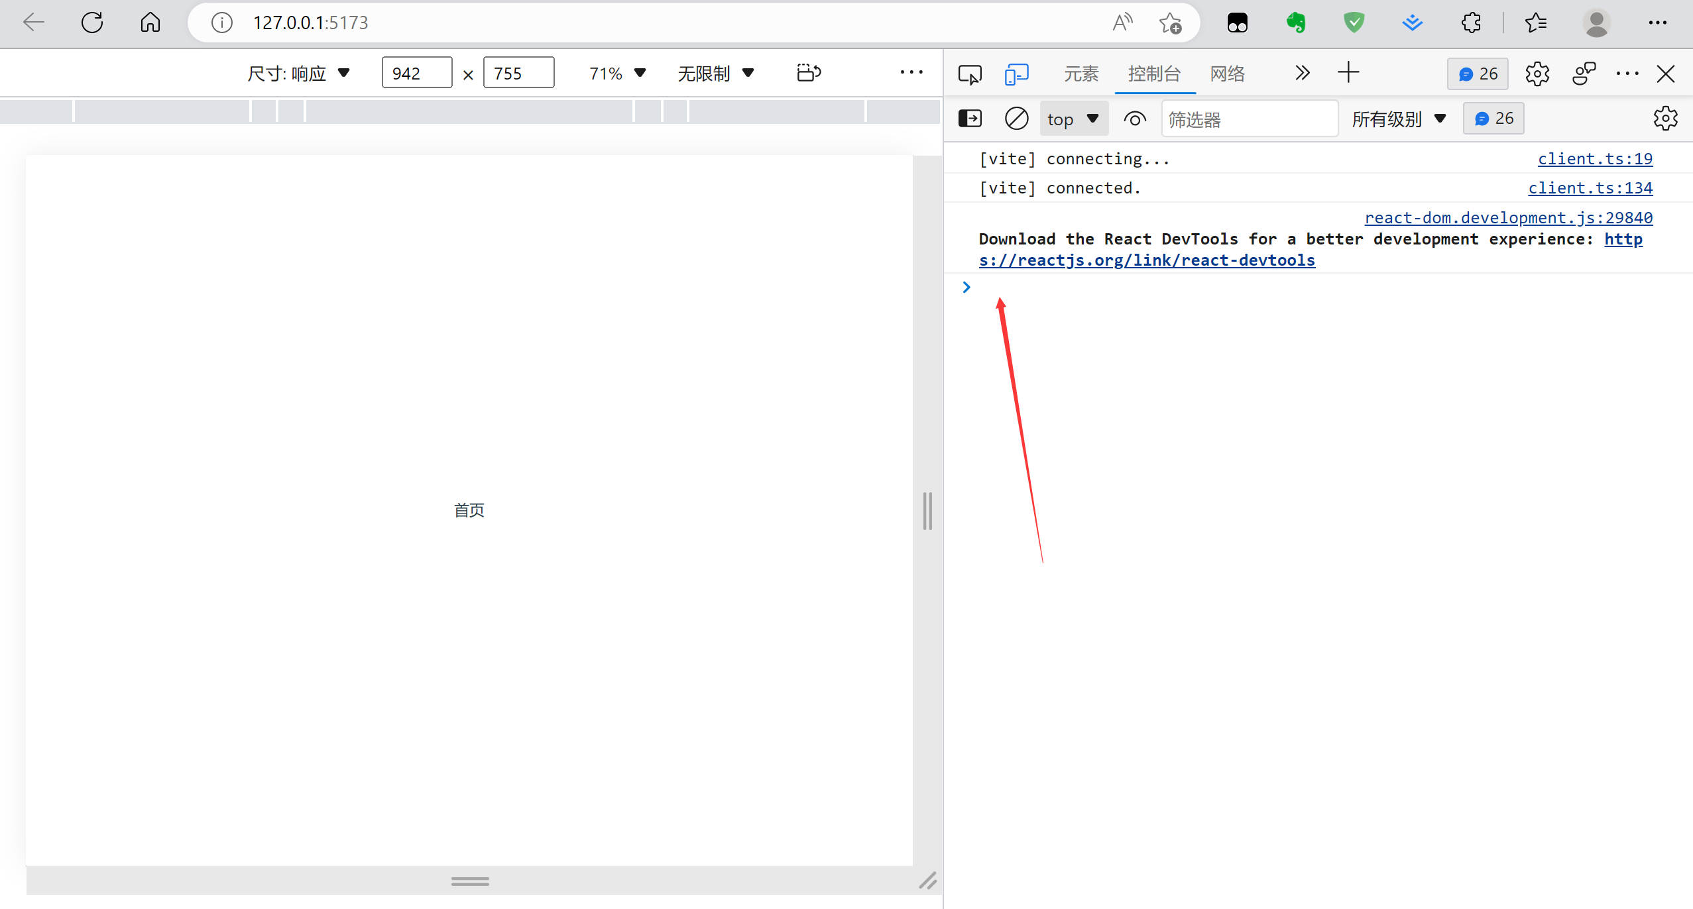Activate the inspect element picker
1693x909 pixels.
pos(970,74)
